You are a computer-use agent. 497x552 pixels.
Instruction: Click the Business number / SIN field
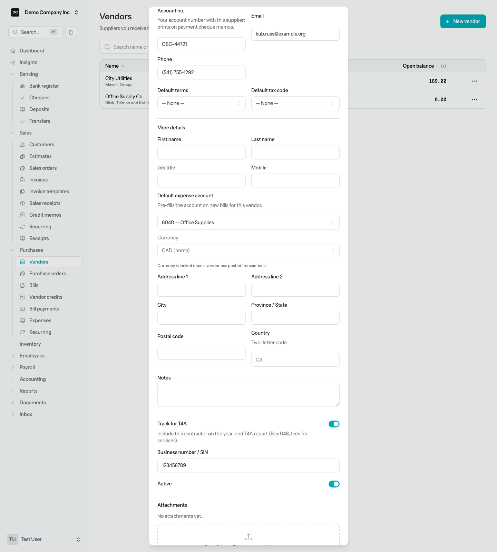pos(248,465)
